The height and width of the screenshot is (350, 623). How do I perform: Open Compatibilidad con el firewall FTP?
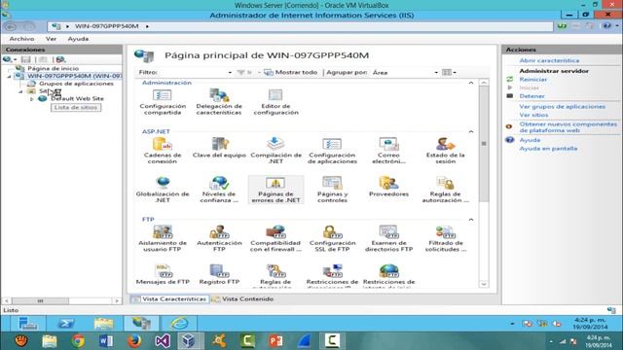[x=275, y=238]
